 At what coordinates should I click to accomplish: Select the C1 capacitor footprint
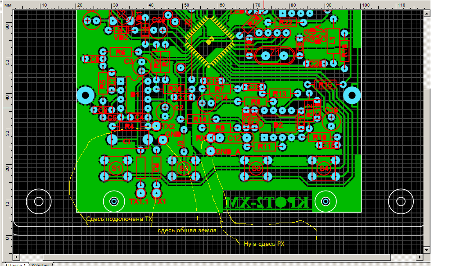tap(130, 140)
